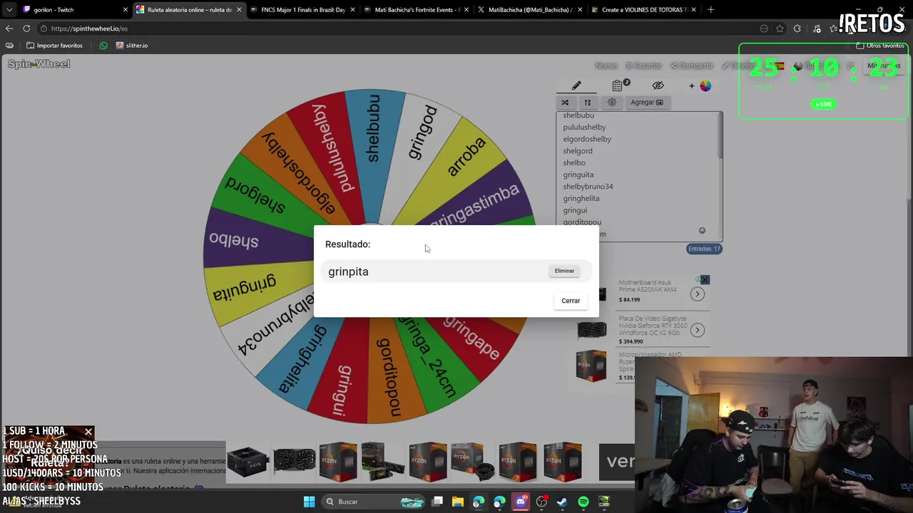Open WhatsApp bookmark icon

tap(103, 46)
